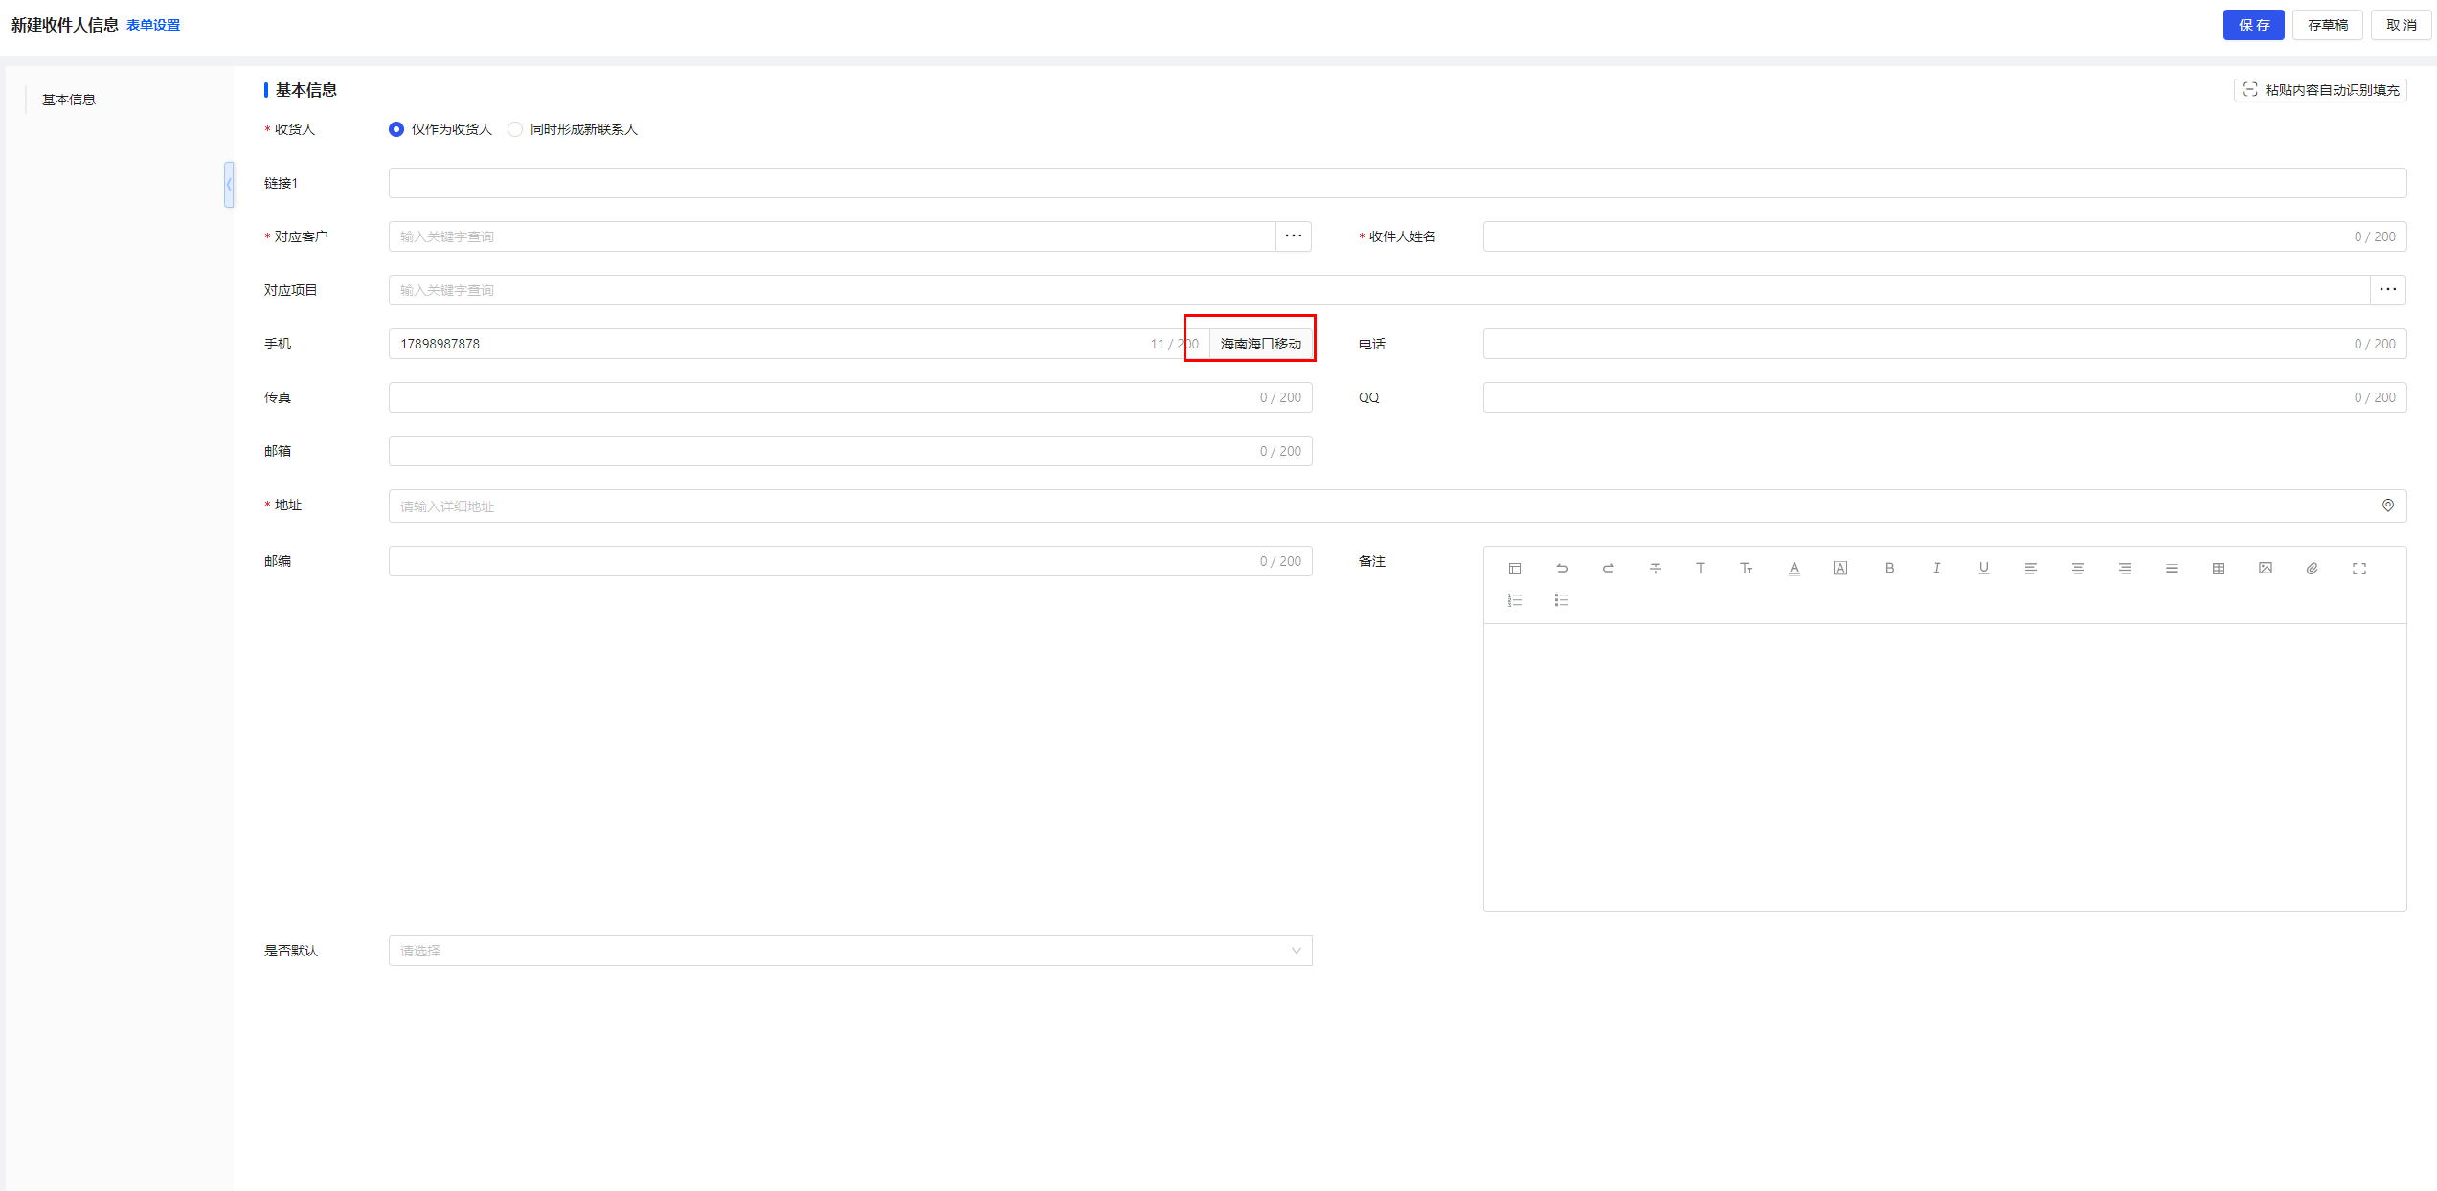Click inside the 备注 rich text area
Viewport: 2437px width, 1191px height.
tap(1945, 767)
